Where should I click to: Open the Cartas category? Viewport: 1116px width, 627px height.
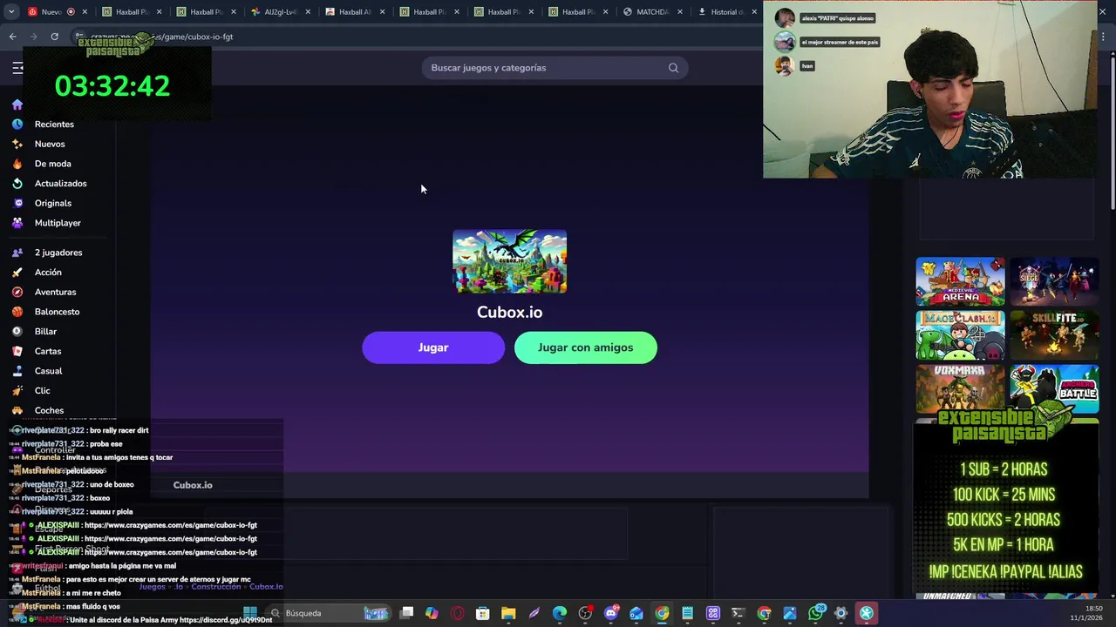48,351
